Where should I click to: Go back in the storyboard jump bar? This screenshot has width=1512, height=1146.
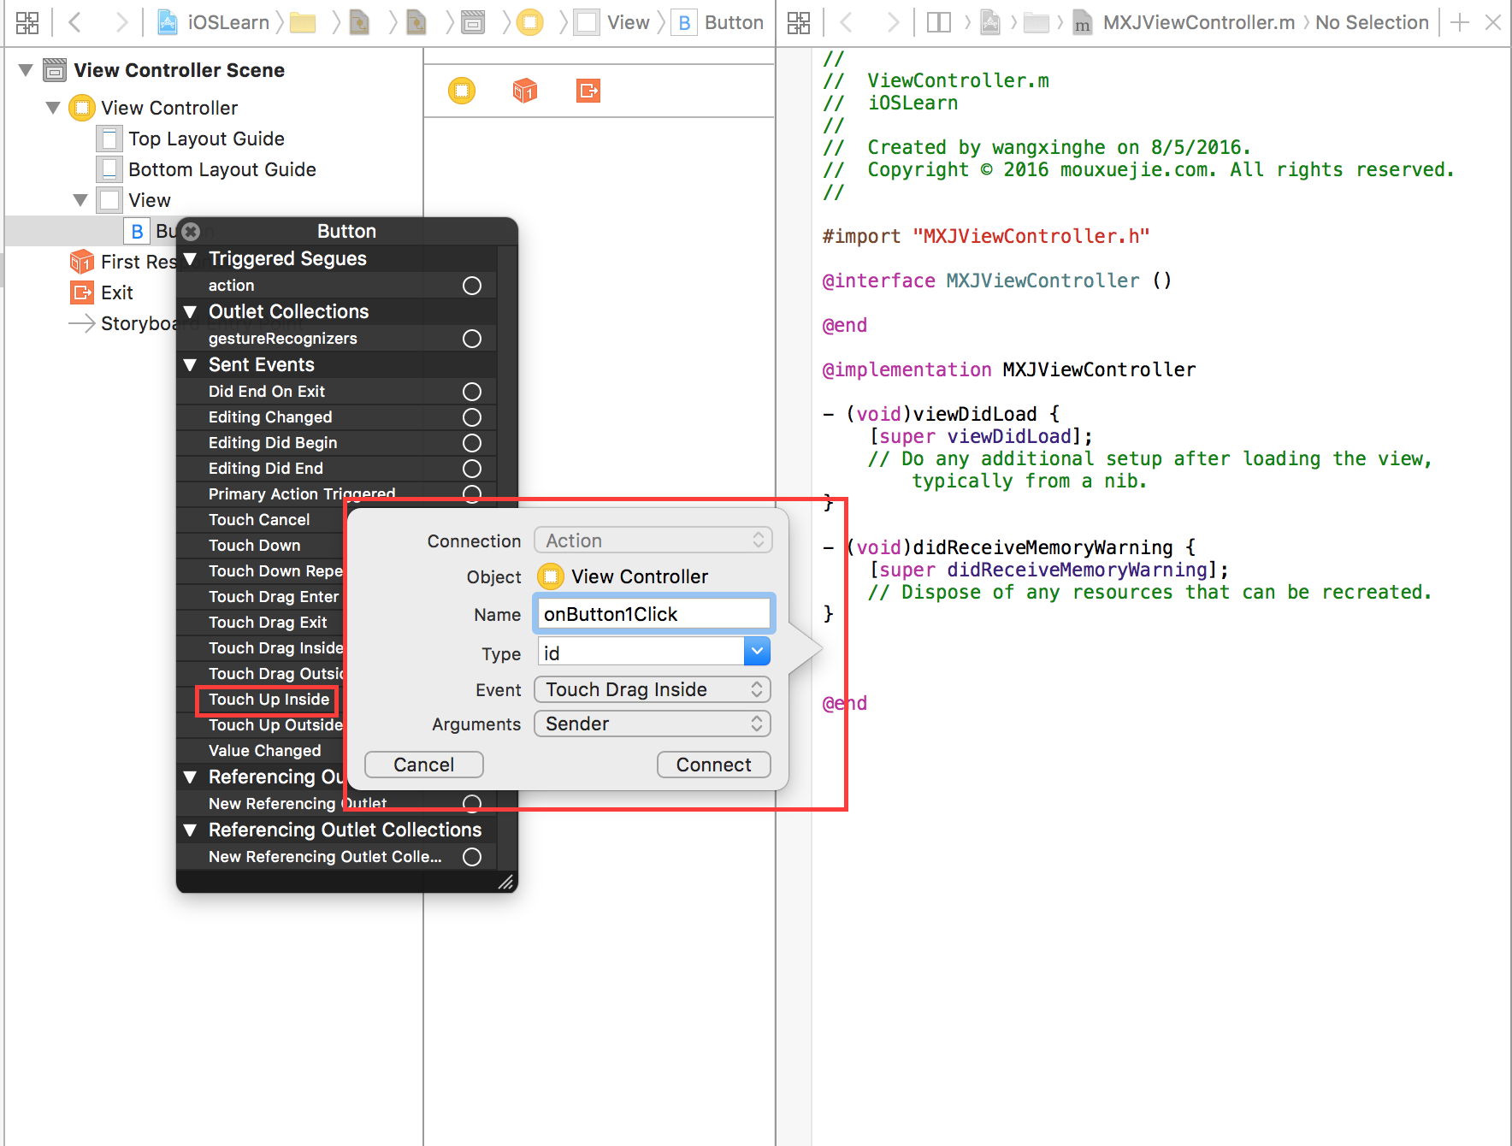click(x=74, y=22)
